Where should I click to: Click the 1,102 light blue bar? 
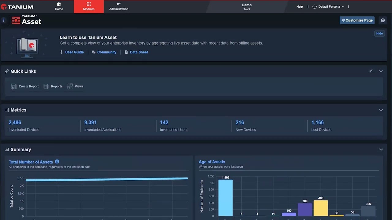tap(225, 198)
